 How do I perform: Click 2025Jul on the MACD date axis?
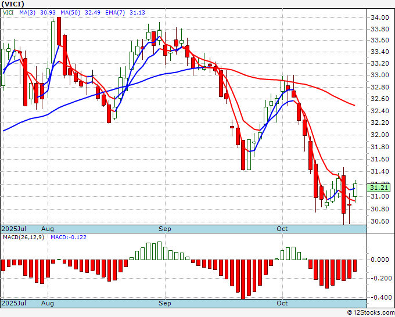[14, 303]
